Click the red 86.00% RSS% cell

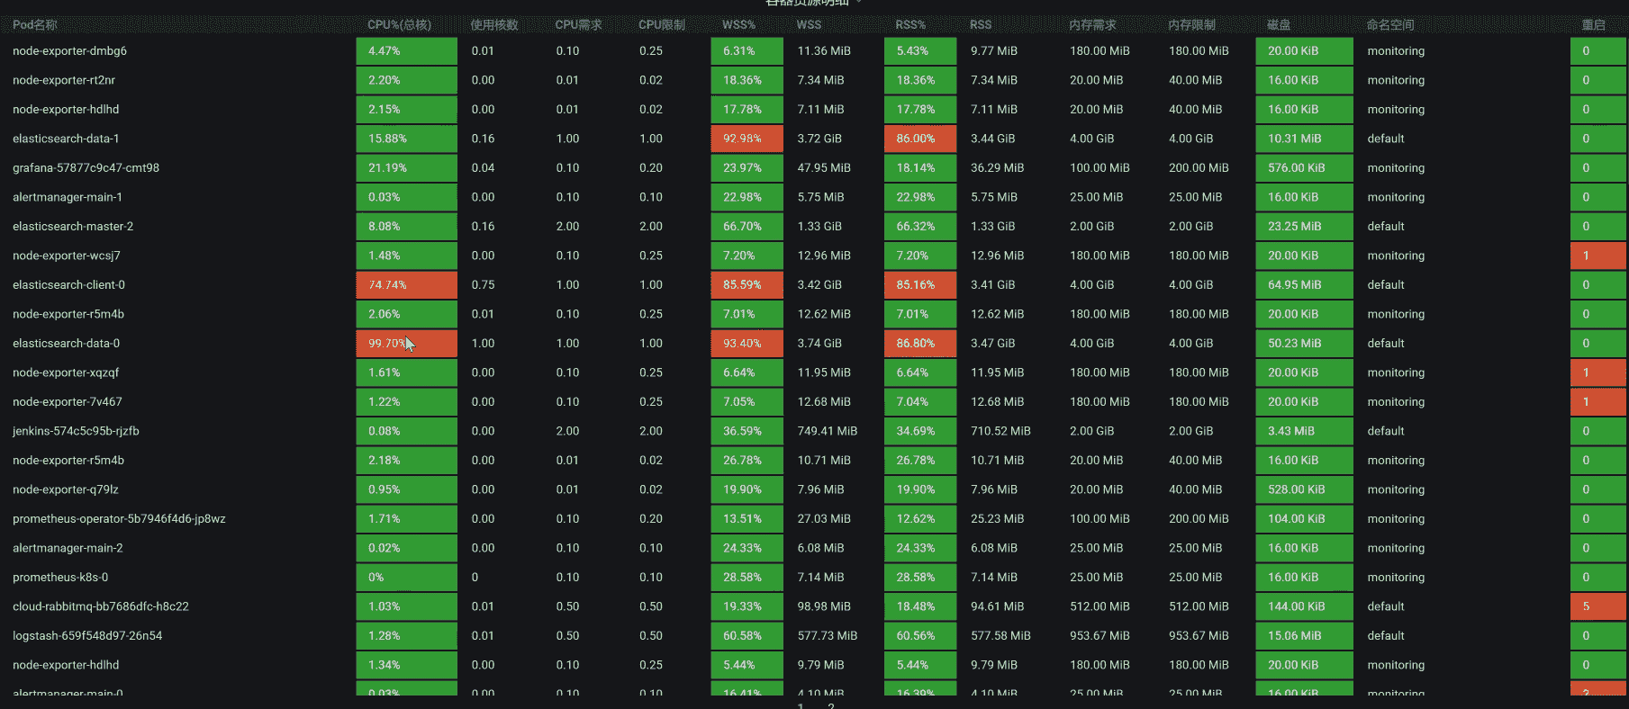tap(920, 139)
